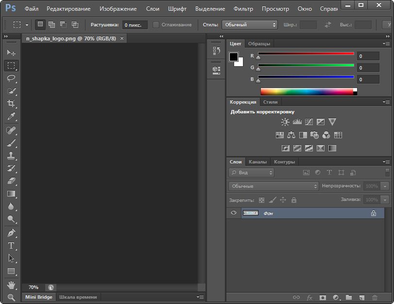Open the Шкала времени panel tab

[x=78, y=297]
